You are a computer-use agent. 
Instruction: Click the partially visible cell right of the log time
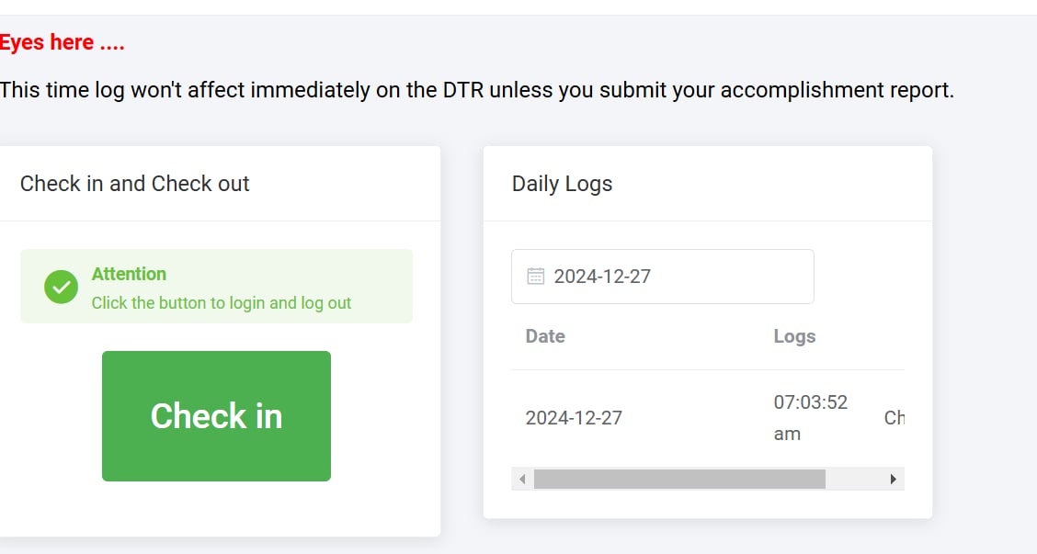pyautogui.click(x=894, y=418)
